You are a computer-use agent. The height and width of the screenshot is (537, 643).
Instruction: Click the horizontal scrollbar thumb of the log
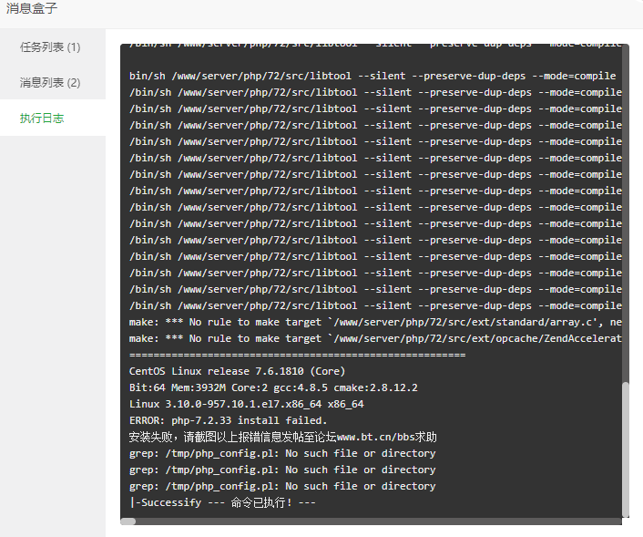(x=128, y=522)
